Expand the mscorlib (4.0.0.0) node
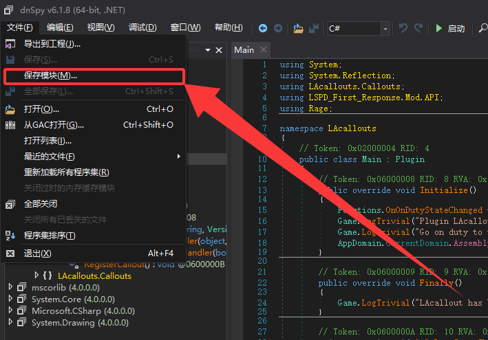488x340 pixels. point(10,287)
